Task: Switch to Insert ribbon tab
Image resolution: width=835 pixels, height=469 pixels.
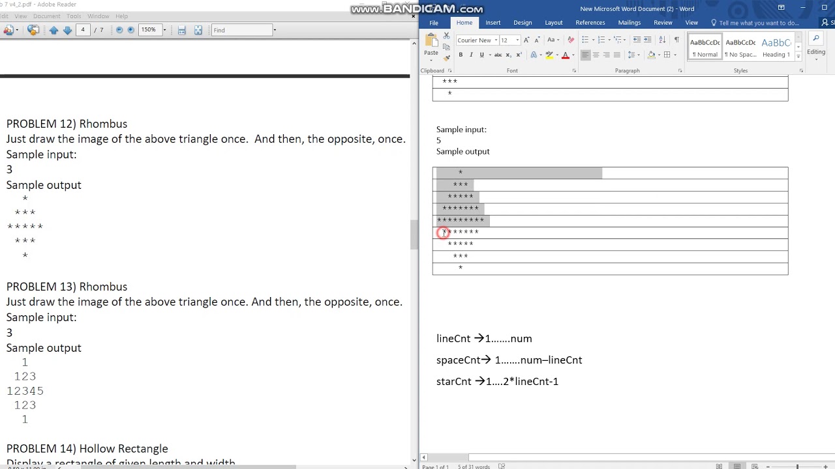Action: [x=493, y=23]
